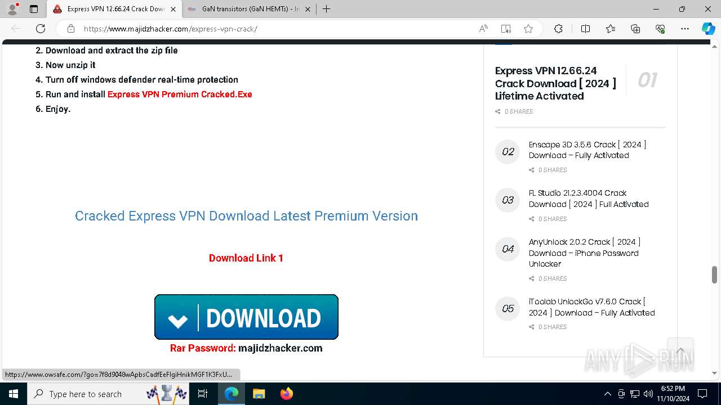Open FL Studio 21.2.3.4004 Crack link
The height and width of the screenshot is (405, 721).
click(589, 199)
